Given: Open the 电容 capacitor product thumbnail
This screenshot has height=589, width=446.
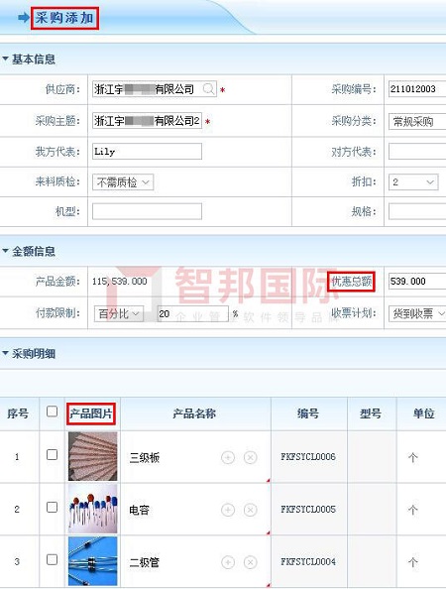Looking at the screenshot, I should tap(93, 509).
